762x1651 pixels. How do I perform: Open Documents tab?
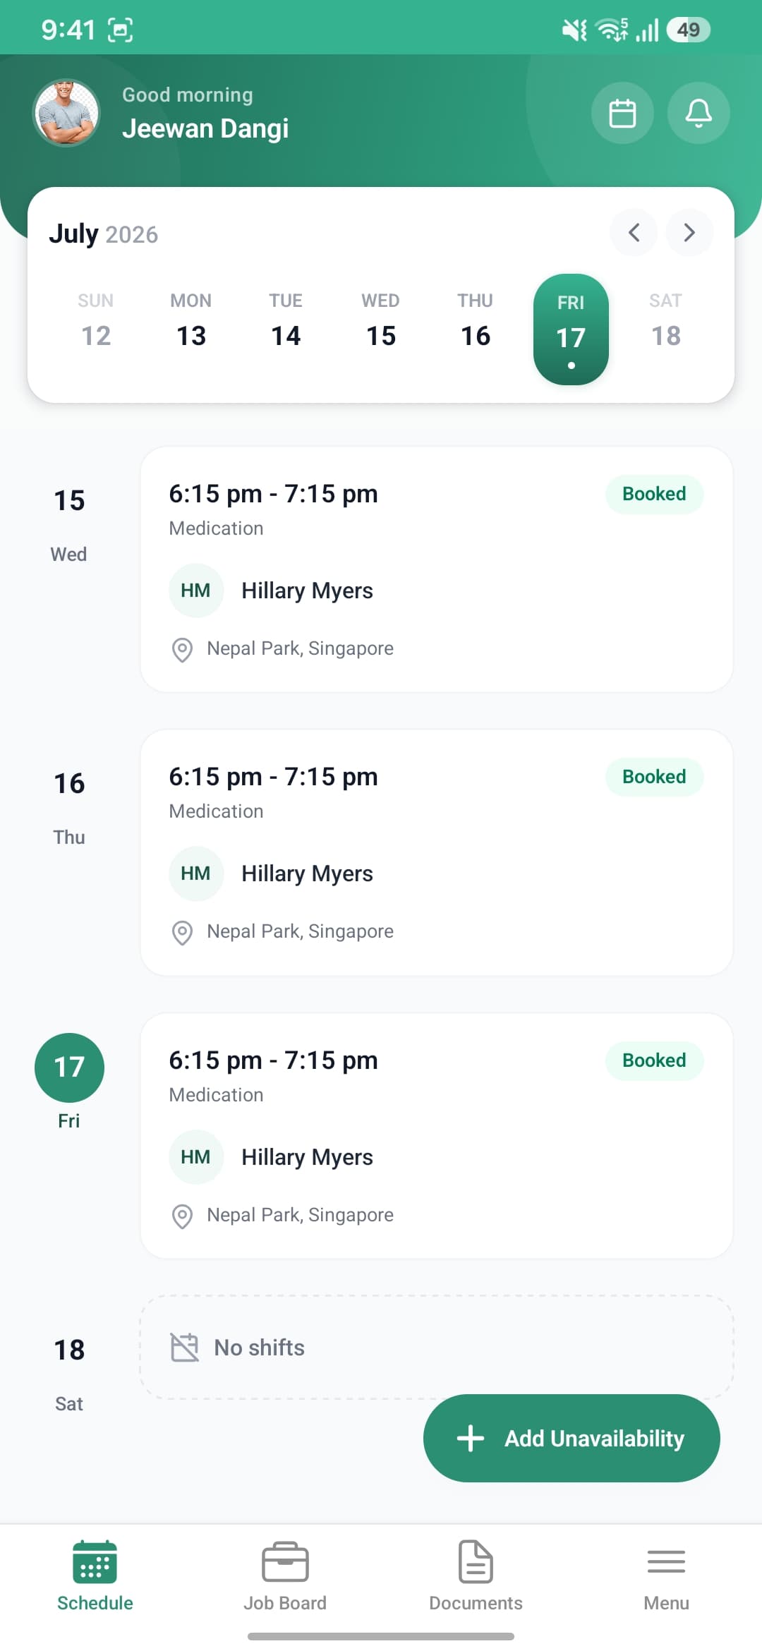[x=476, y=1577]
